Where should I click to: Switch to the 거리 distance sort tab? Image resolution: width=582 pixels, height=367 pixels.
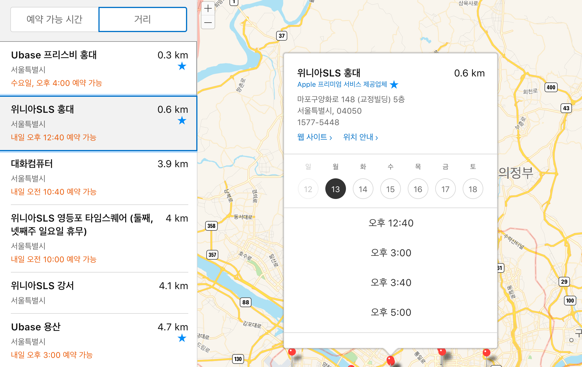(142, 19)
